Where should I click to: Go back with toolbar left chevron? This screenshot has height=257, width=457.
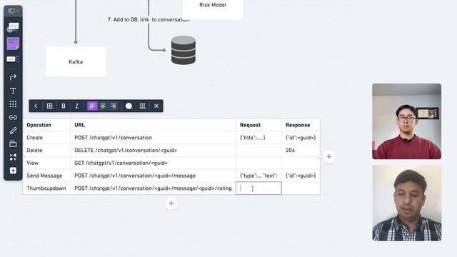[36, 106]
